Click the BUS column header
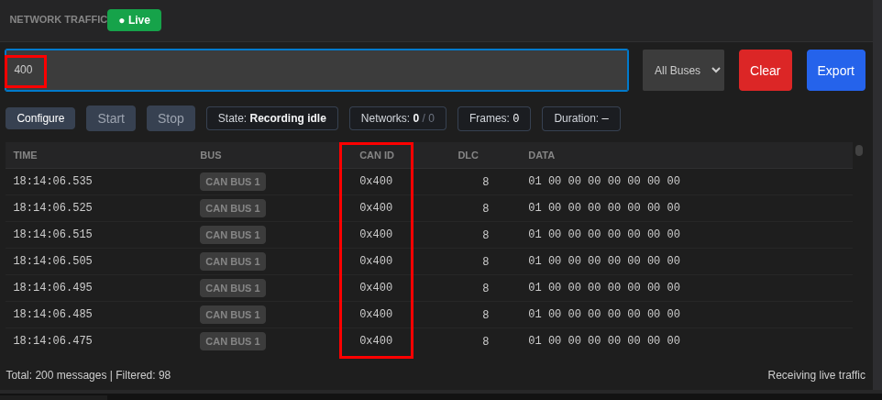This screenshot has height=400, width=882. [x=211, y=155]
